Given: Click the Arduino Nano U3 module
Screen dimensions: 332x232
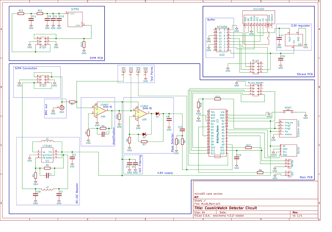Looking at the screenshot, I should click(x=217, y=132).
